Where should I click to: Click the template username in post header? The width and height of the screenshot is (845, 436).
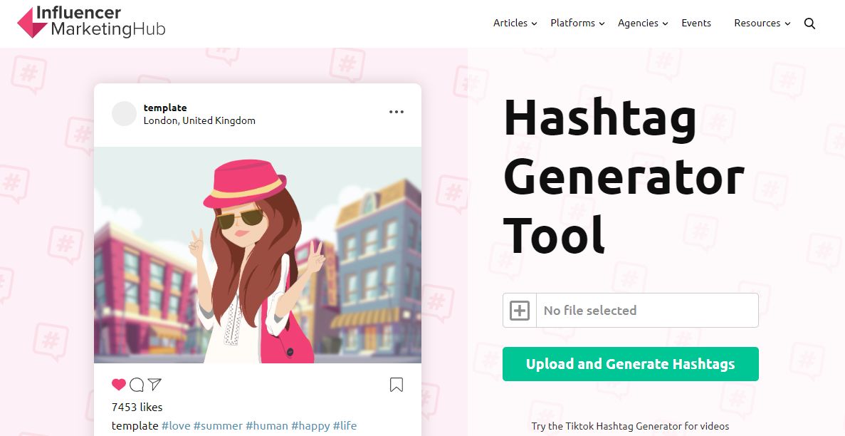tap(165, 108)
